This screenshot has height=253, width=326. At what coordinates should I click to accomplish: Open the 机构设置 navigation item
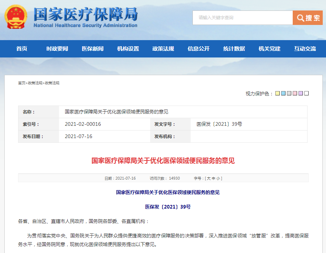tap(128, 49)
